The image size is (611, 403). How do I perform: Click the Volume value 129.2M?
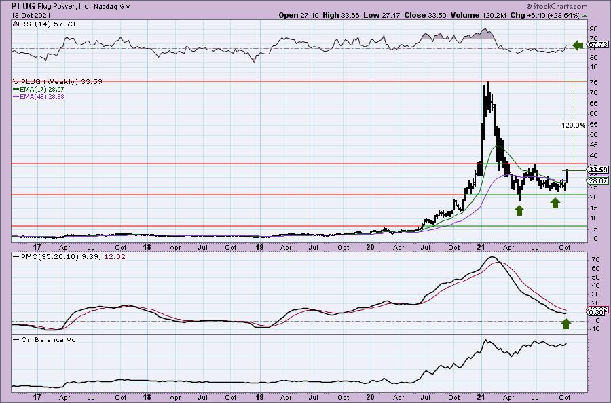pyautogui.click(x=494, y=15)
